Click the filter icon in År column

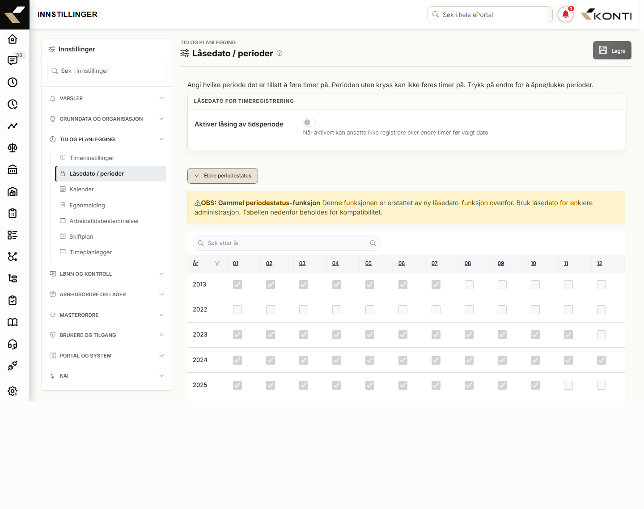coord(217,263)
